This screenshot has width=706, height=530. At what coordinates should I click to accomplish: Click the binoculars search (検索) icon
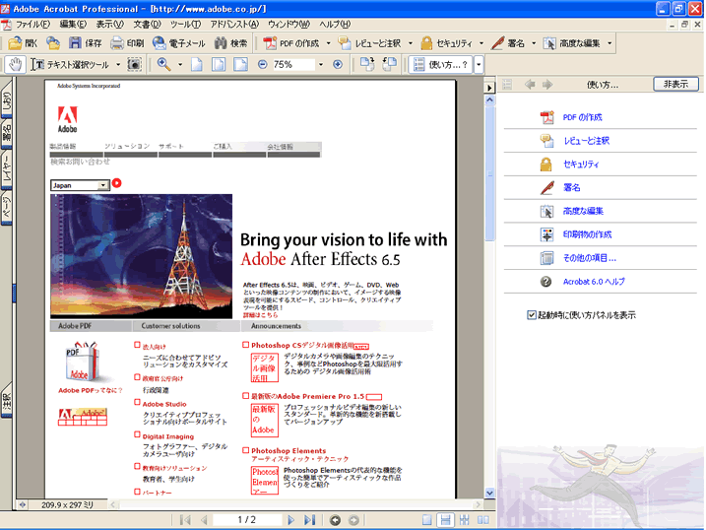pos(230,43)
